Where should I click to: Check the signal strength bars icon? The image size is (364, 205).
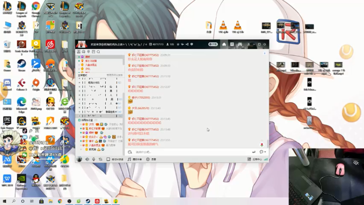click(266, 159)
